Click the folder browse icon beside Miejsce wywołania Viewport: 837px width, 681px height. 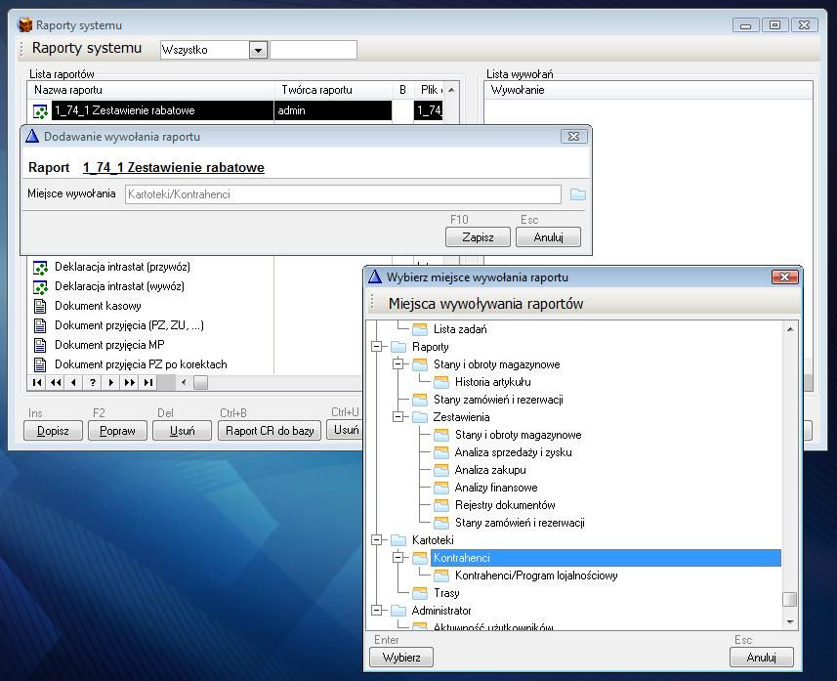coord(578,194)
